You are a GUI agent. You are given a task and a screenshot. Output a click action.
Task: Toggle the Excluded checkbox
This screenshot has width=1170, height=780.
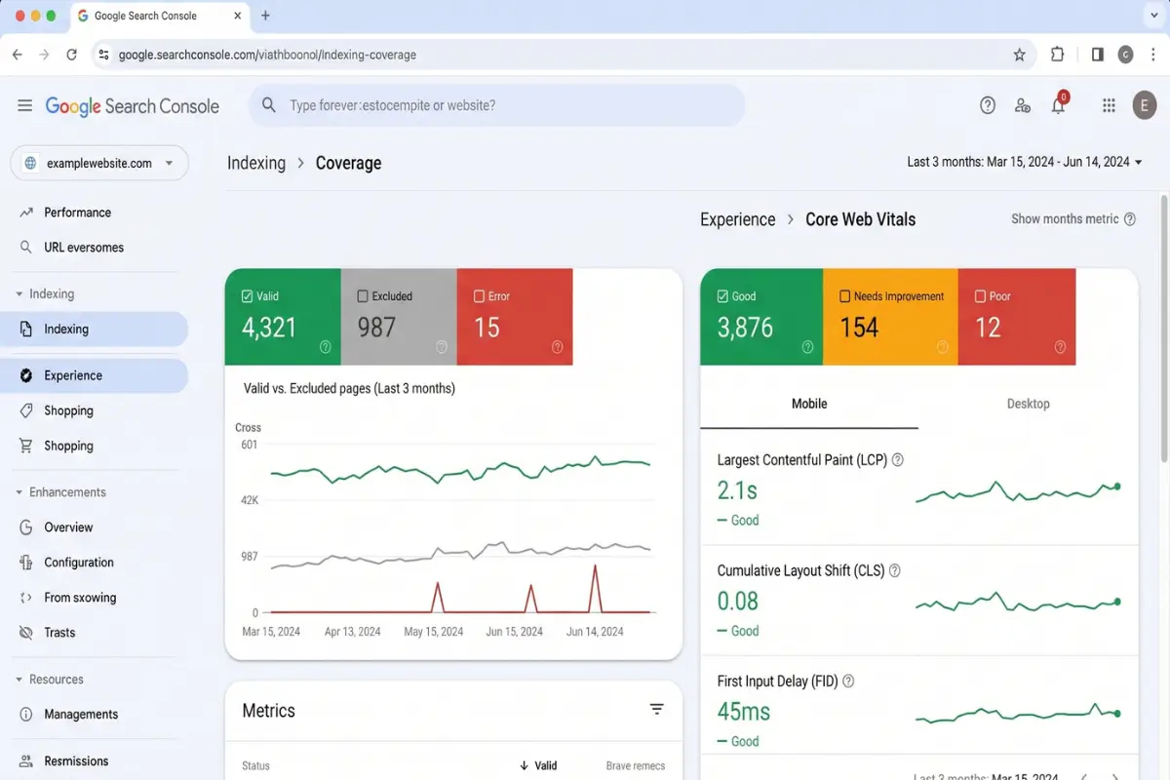pyautogui.click(x=363, y=295)
